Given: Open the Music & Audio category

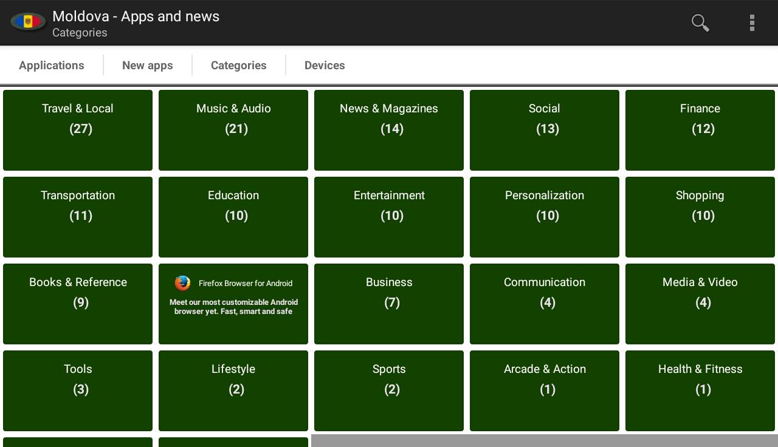Looking at the screenshot, I should pos(233,130).
